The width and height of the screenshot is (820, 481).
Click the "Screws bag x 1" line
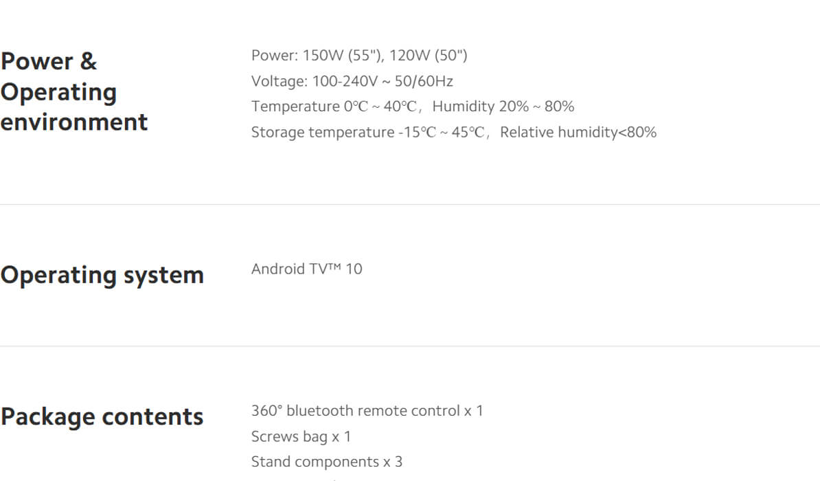tap(301, 436)
